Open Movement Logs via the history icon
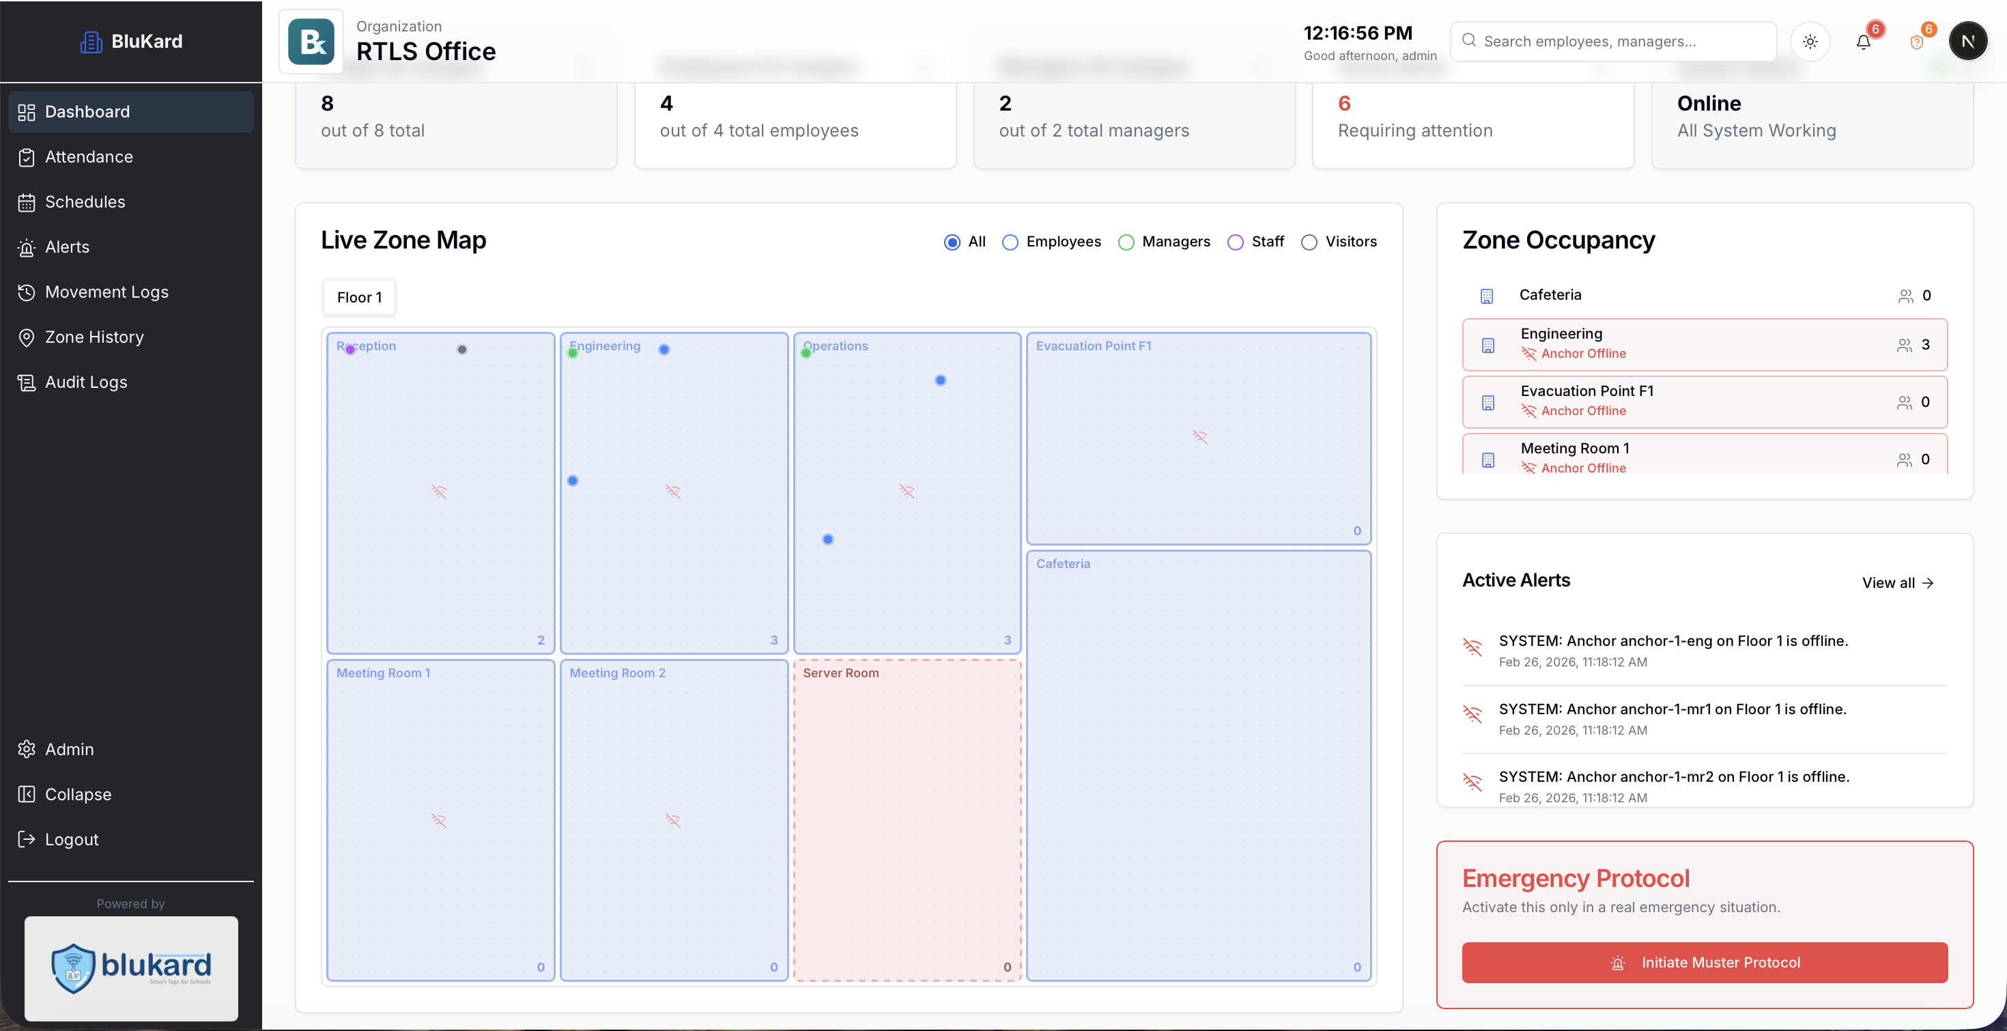This screenshot has width=2007, height=1031. 27,292
